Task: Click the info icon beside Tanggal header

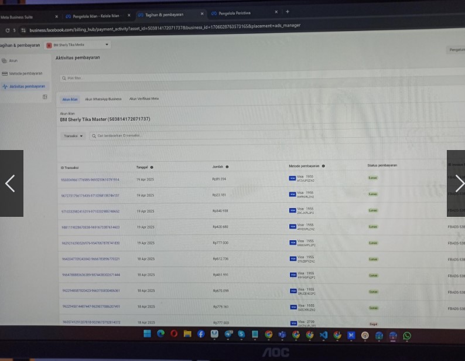Action: coord(152,167)
